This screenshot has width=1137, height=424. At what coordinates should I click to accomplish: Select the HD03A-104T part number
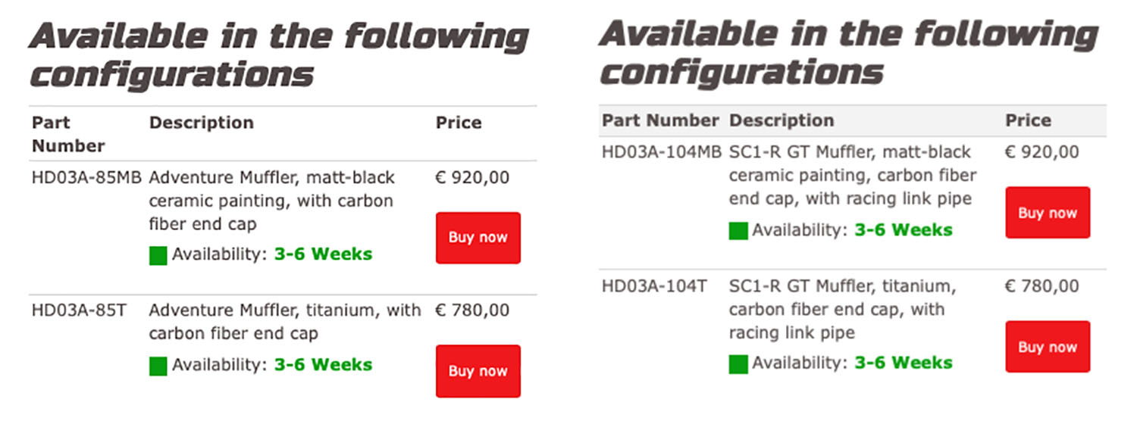point(654,286)
